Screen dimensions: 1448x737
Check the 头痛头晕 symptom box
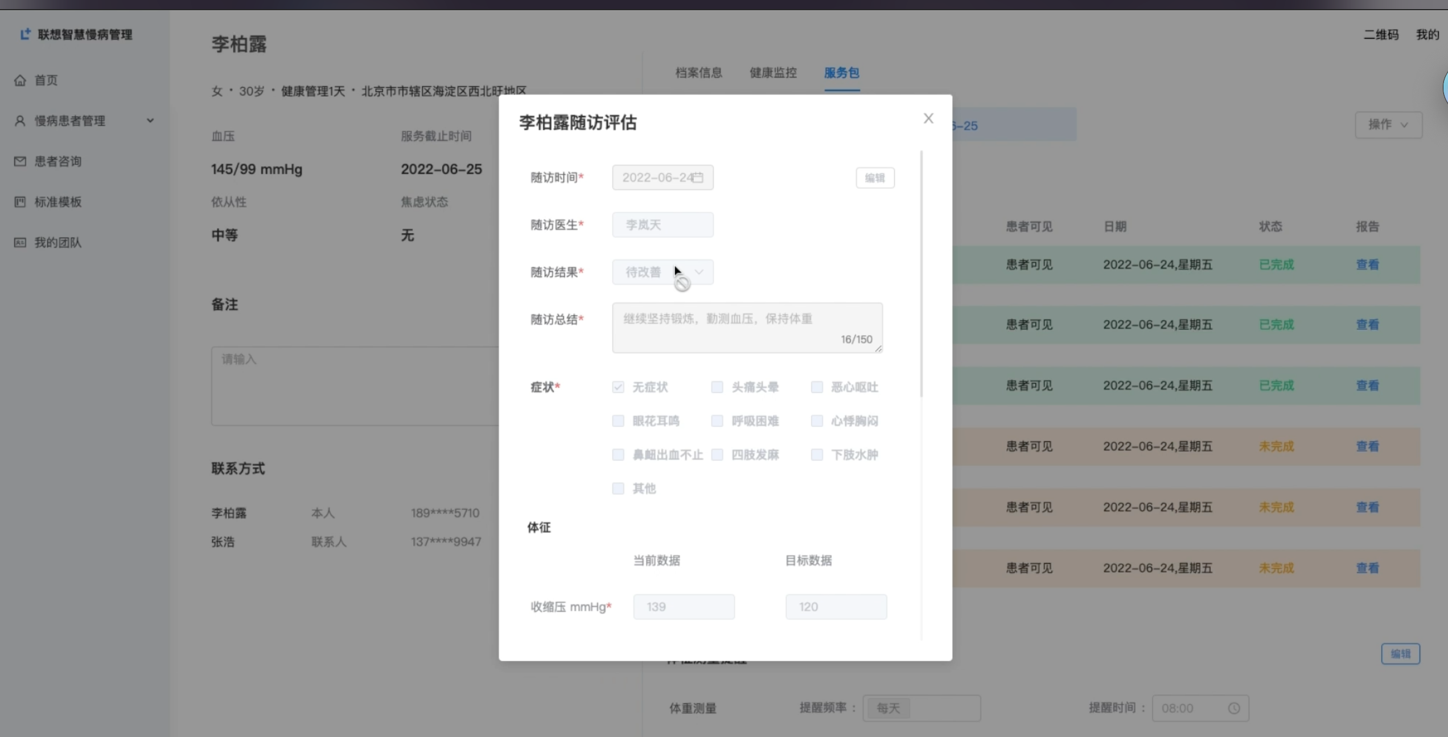coord(717,387)
